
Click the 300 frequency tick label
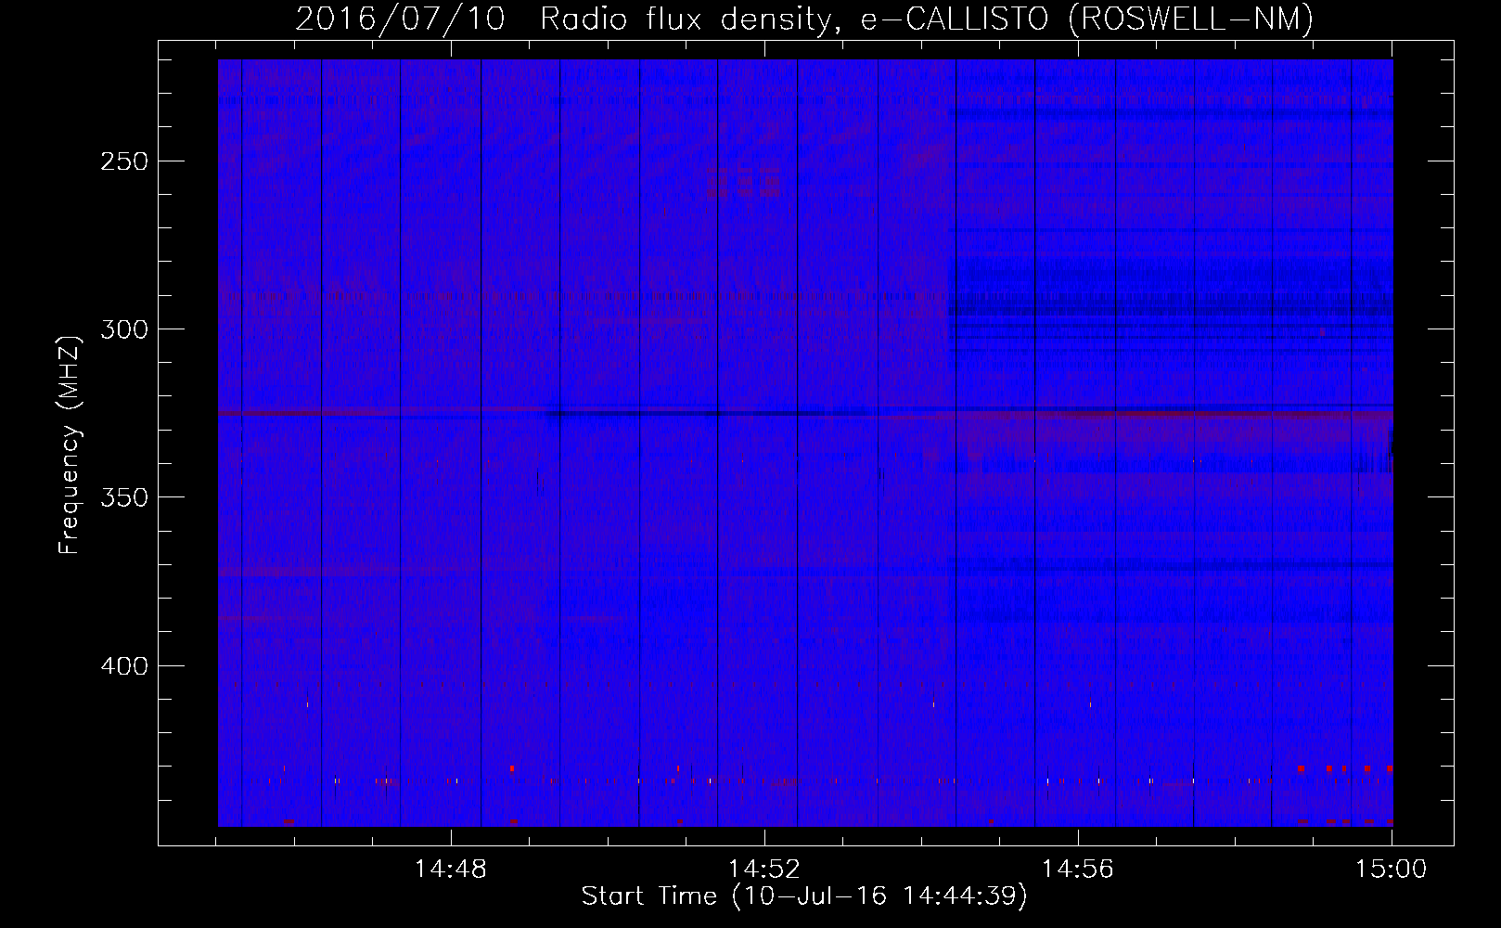tap(124, 329)
